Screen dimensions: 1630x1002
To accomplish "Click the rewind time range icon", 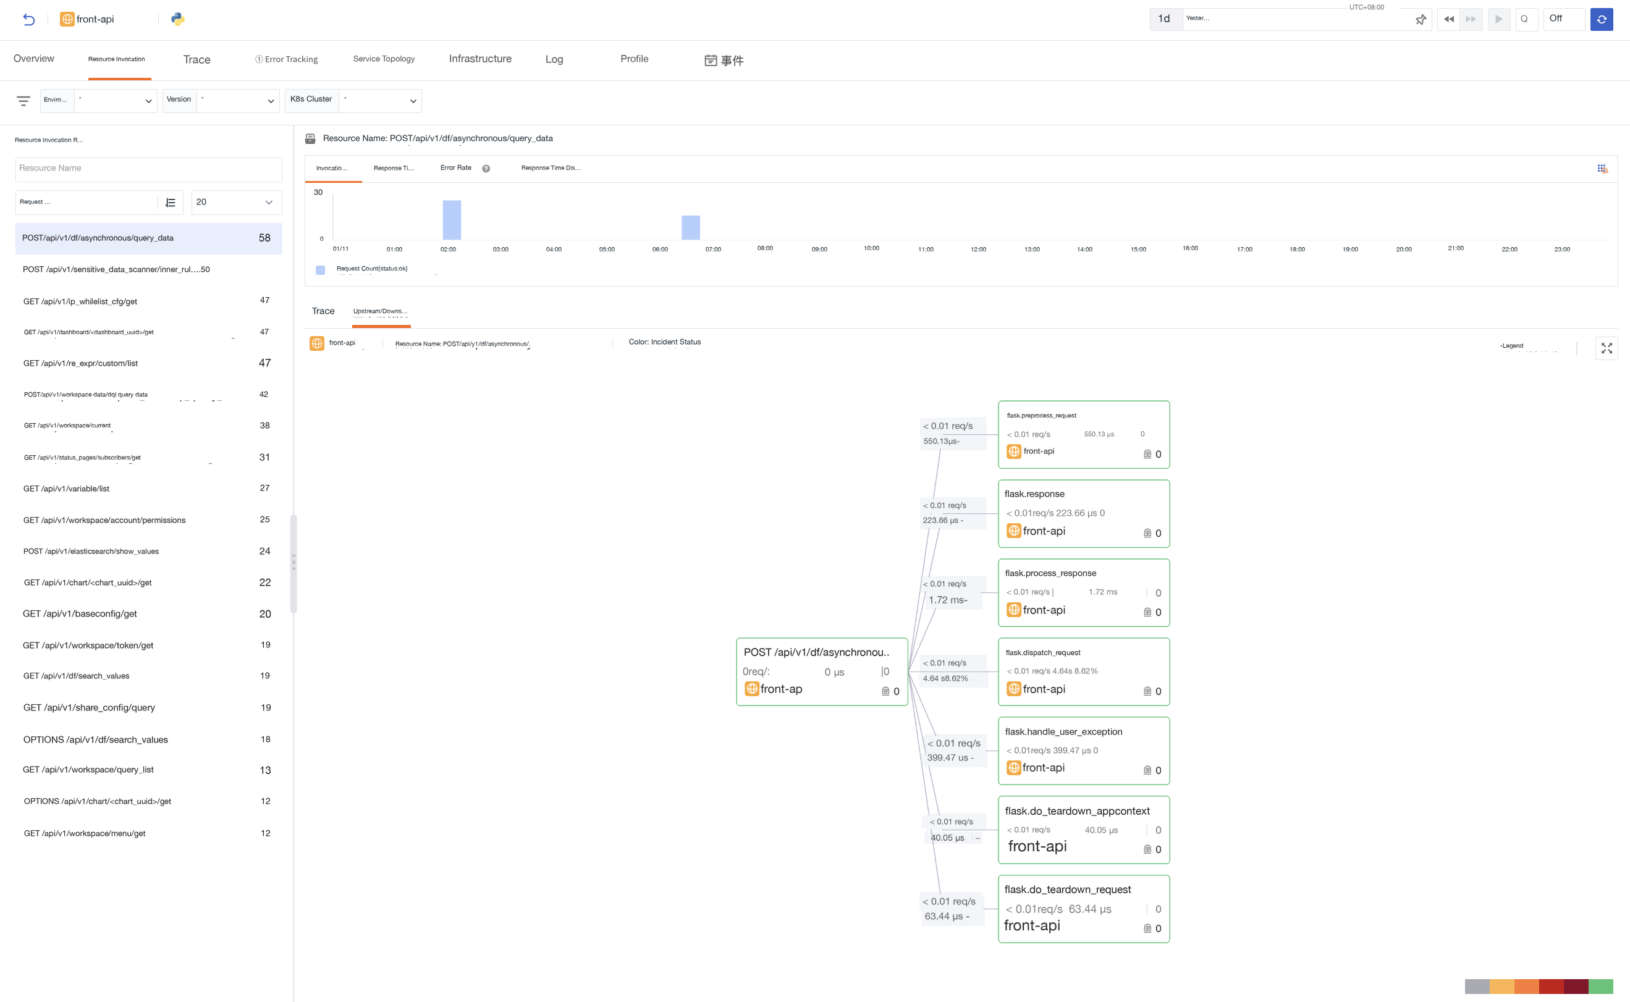I will [1448, 19].
